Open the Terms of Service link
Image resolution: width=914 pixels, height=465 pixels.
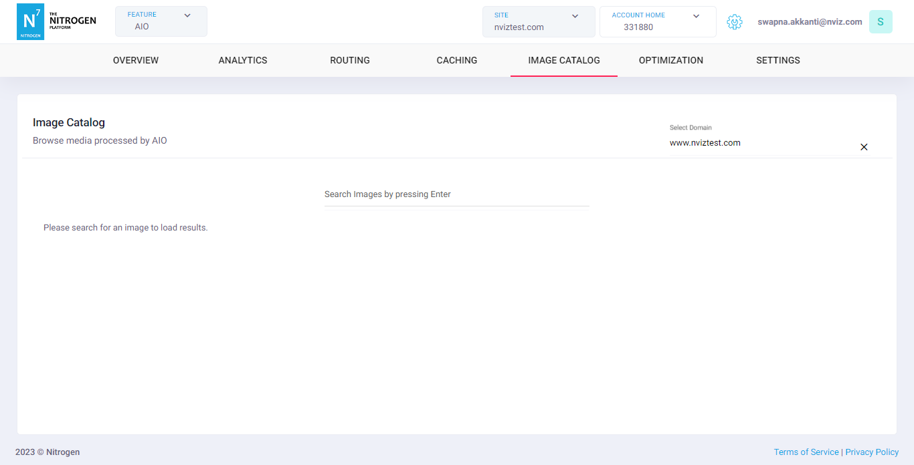point(806,452)
